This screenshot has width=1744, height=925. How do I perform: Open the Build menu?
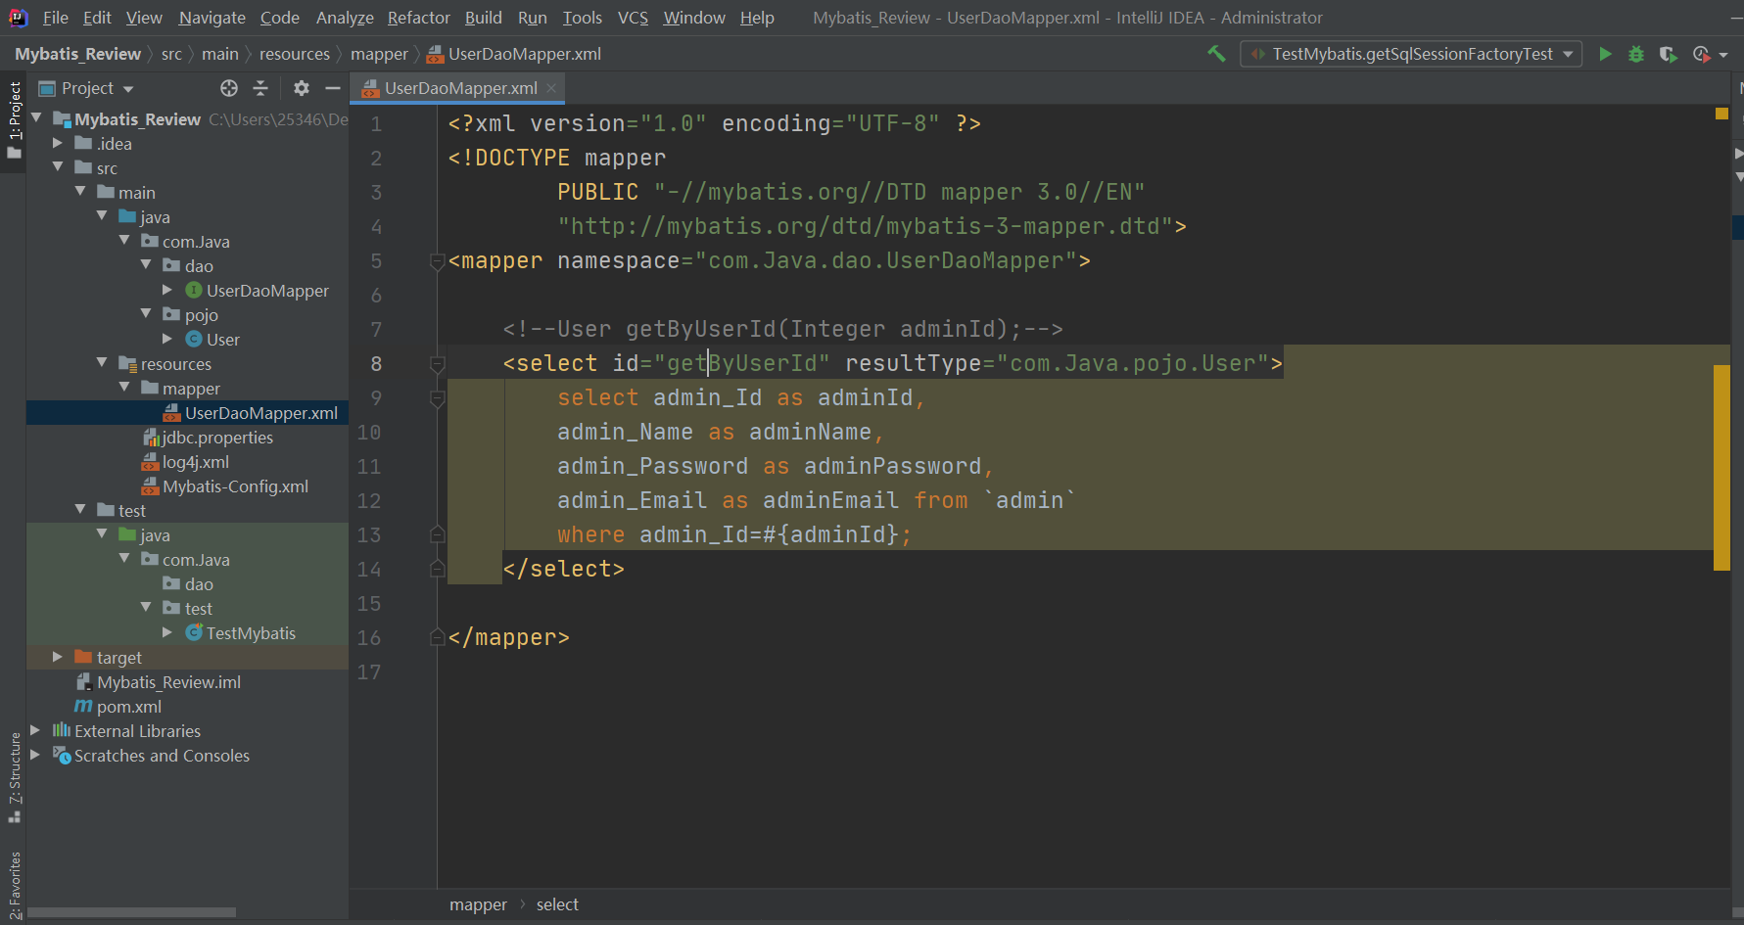pyautogui.click(x=483, y=18)
